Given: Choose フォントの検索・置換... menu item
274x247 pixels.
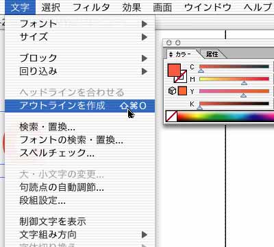Looking at the screenshot, I should point(80,140).
